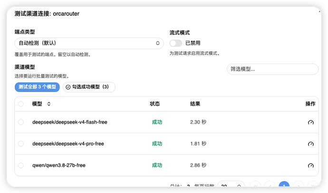Open the 端点类型 自动检测 dropdown

coord(89,43)
